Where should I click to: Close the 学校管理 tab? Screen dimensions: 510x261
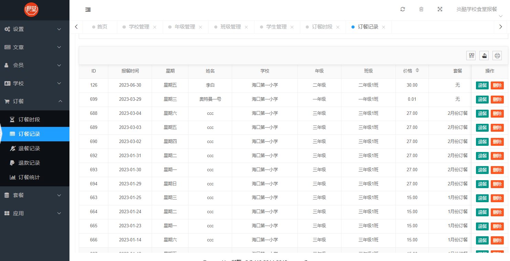(155, 27)
